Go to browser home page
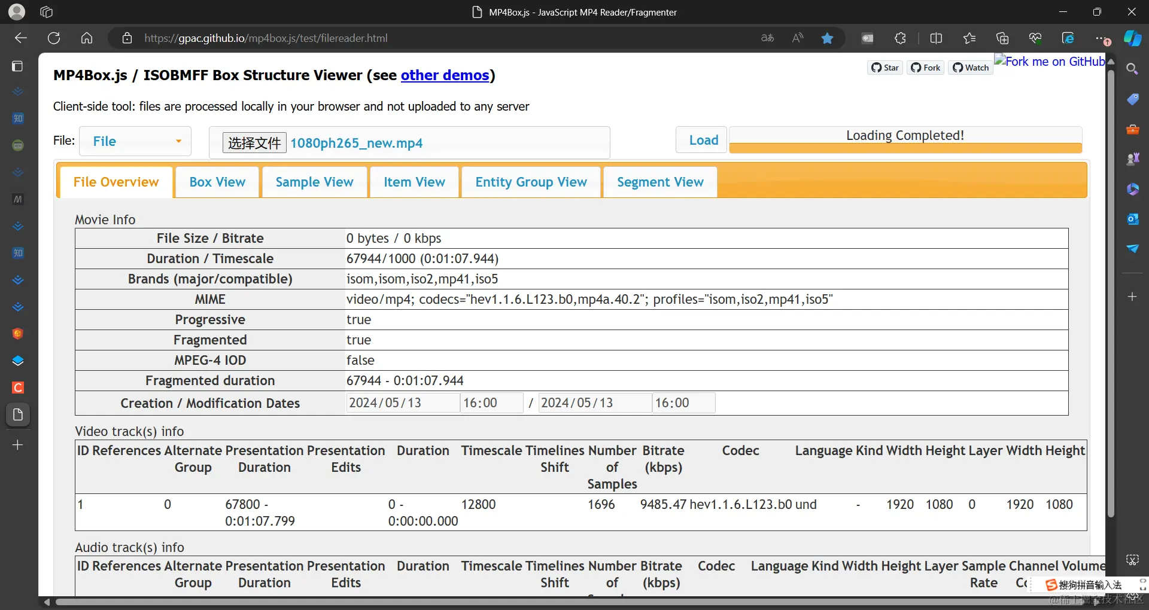Viewport: 1149px width, 610px height. point(87,38)
